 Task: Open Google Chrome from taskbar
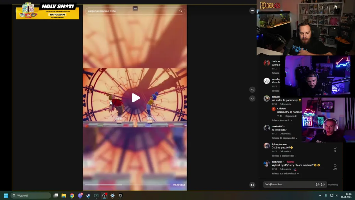72,196
